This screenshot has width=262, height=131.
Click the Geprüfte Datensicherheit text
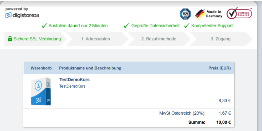coord(155,25)
